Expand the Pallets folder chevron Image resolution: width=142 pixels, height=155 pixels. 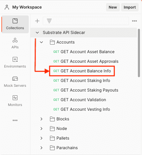[x=41, y=138]
